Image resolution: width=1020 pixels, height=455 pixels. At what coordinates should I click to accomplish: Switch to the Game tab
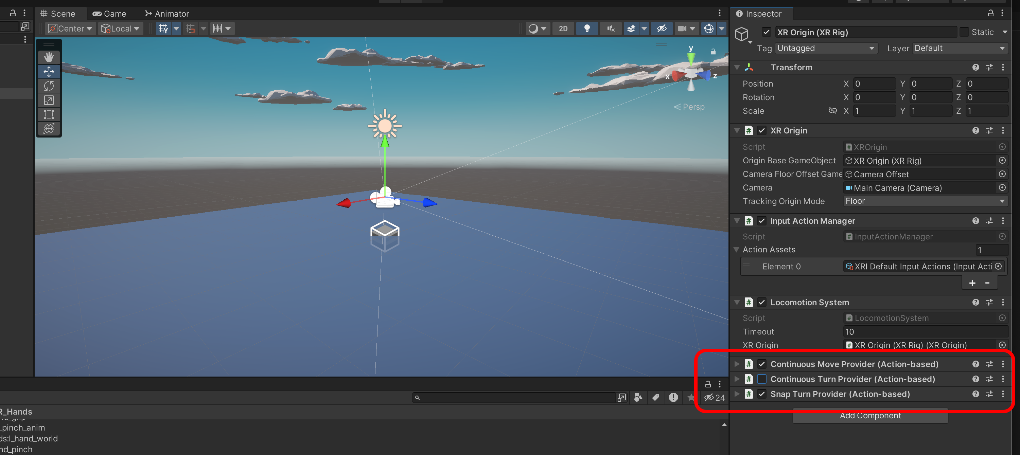[109, 14]
